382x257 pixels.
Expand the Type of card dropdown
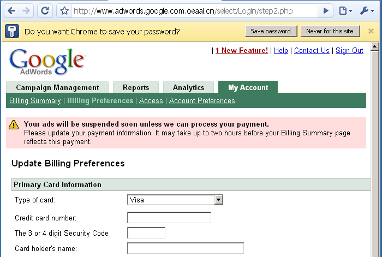(219, 200)
